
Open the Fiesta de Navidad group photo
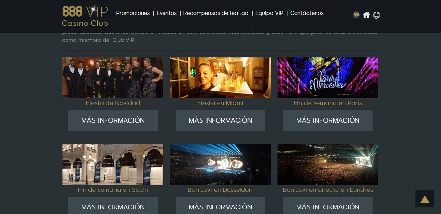(113, 78)
